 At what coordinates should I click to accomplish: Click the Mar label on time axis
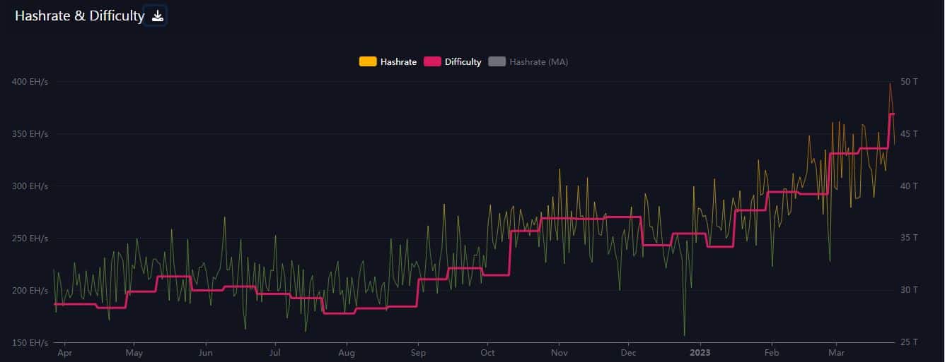836,352
